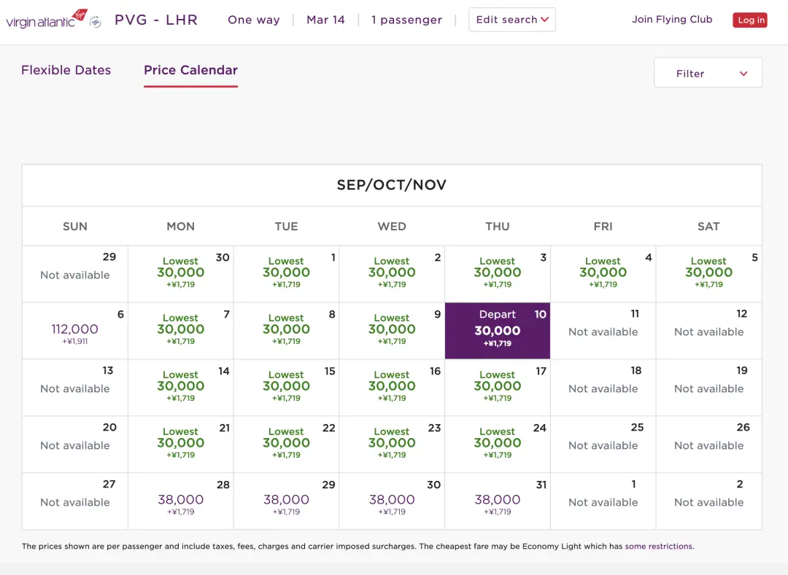Choose the selected Depart date October 10
788x575 pixels.
pos(498,331)
